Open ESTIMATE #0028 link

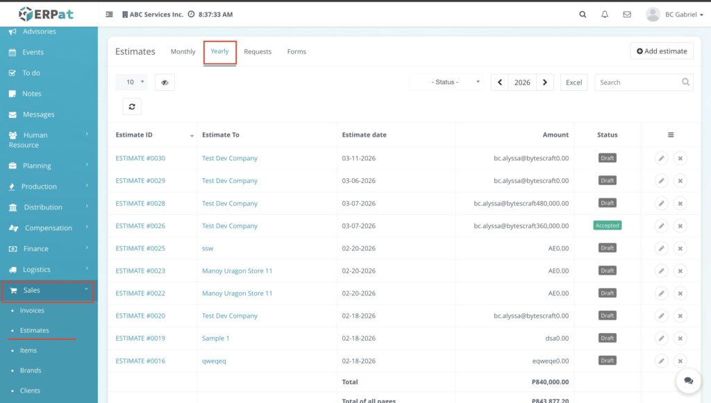pos(140,203)
